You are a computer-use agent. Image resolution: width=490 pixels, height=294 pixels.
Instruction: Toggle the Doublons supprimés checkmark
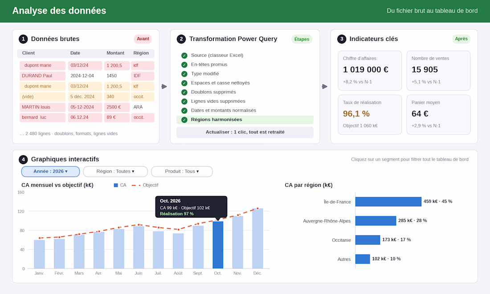(x=184, y=93)
